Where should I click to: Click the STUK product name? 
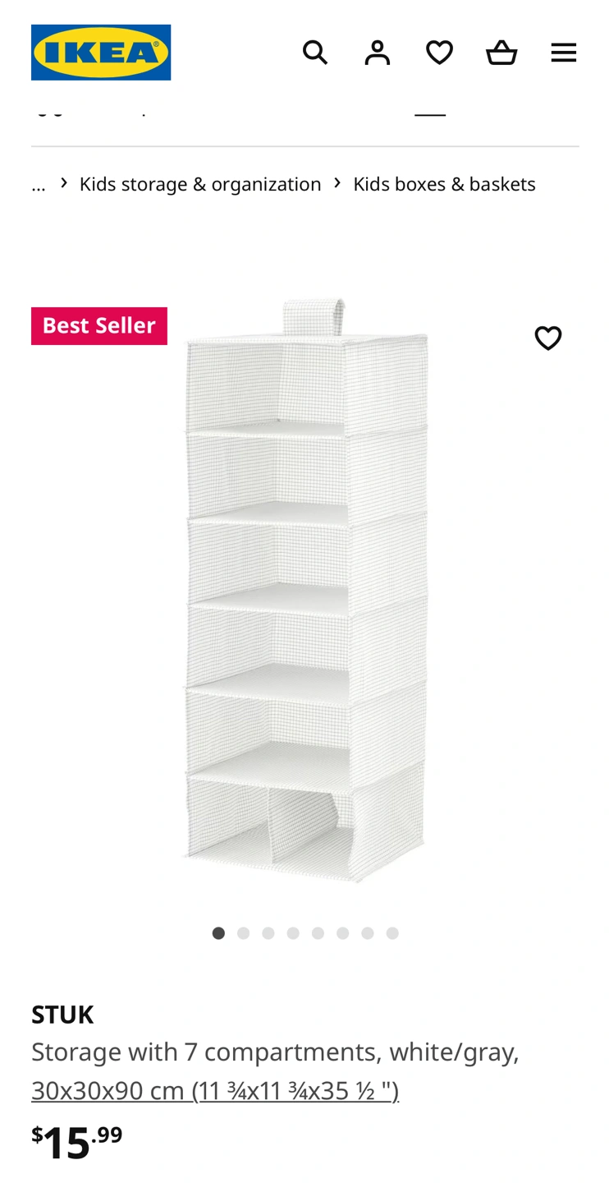click(62, 1015)
